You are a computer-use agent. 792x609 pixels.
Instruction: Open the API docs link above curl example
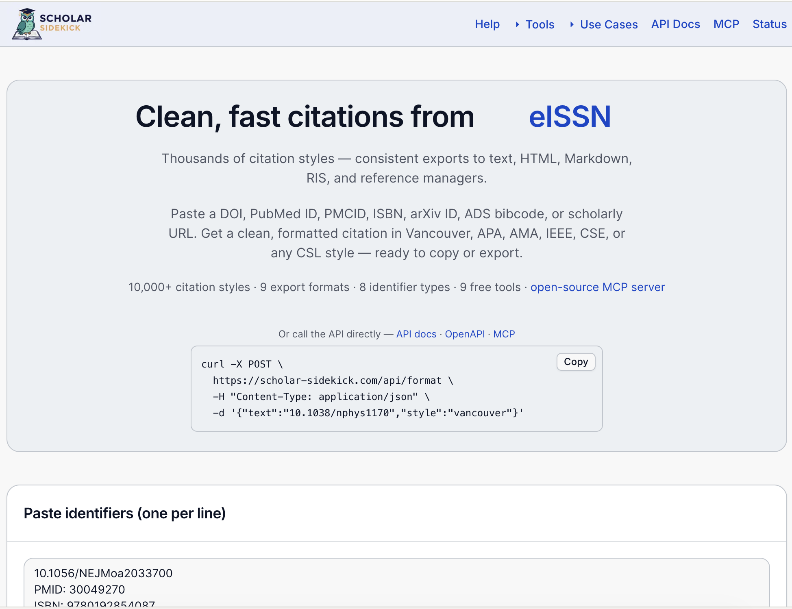coord(416,334)
